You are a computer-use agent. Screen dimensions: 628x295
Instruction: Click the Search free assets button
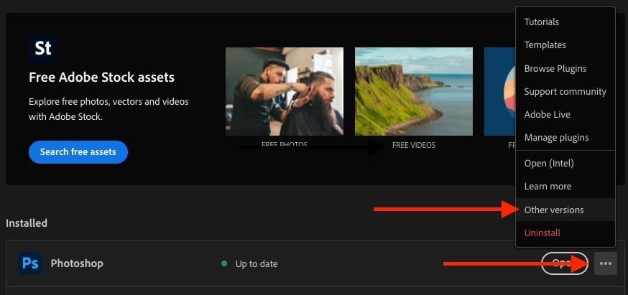(78, 152)
